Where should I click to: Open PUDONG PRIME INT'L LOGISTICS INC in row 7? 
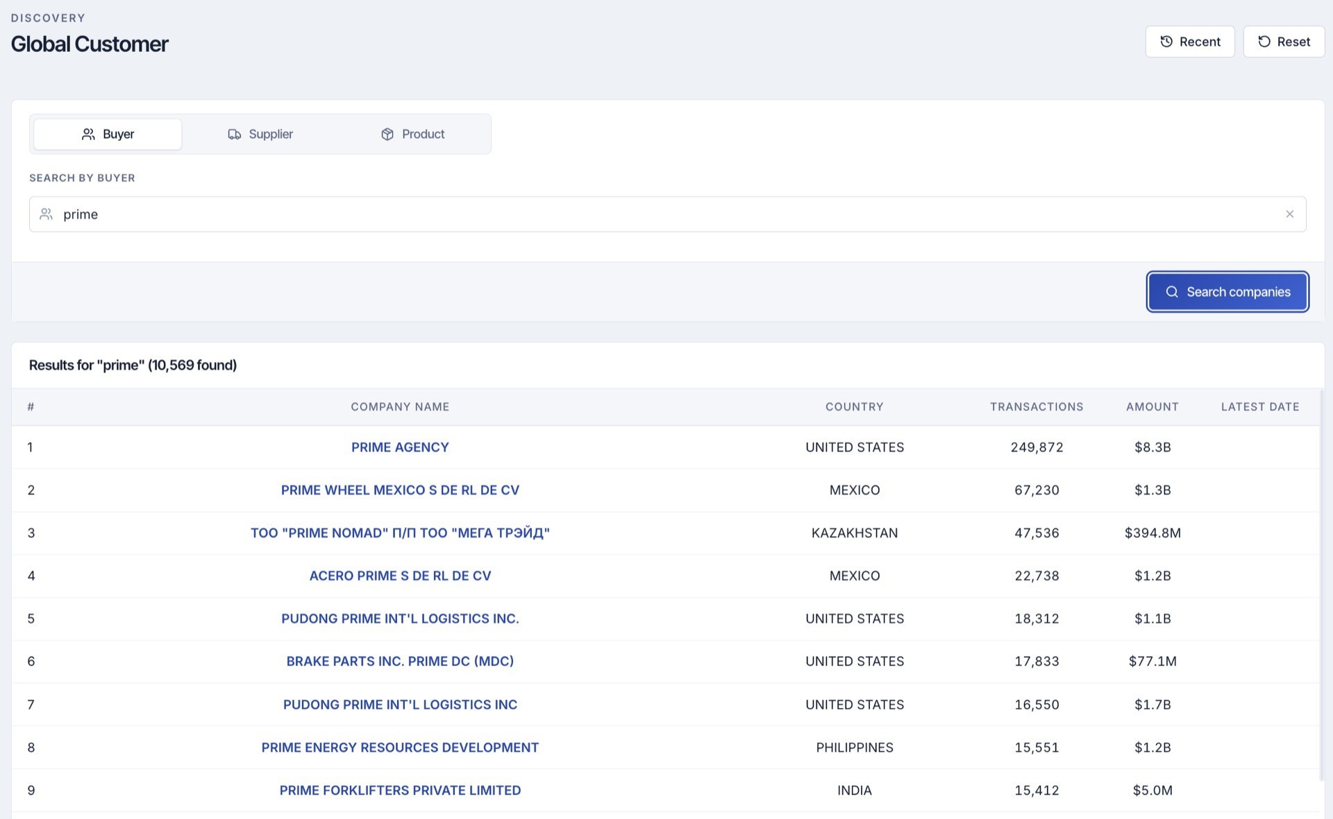point(400,705)
